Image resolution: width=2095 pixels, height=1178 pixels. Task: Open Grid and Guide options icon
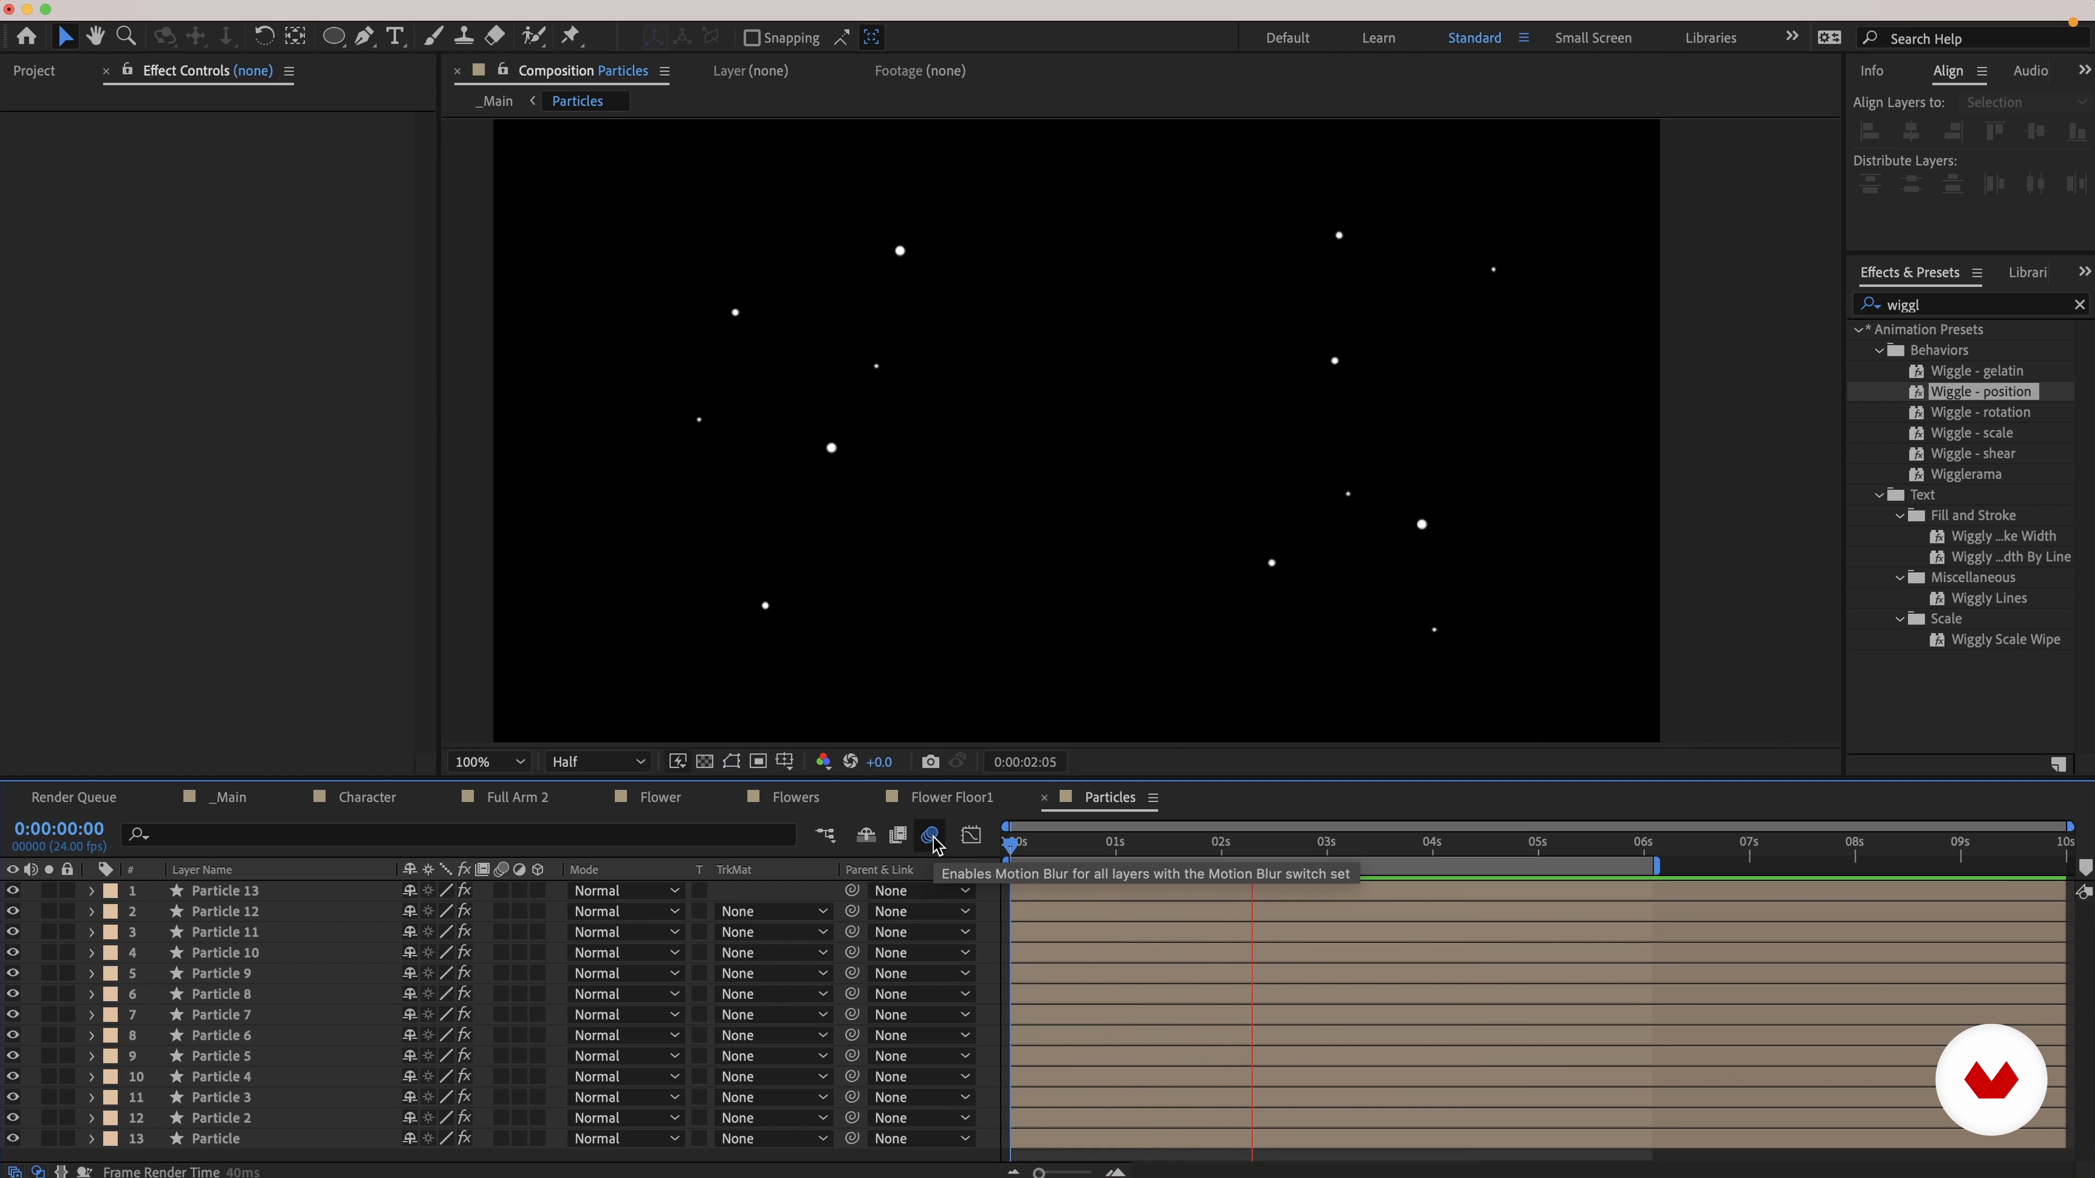point(785,762)
